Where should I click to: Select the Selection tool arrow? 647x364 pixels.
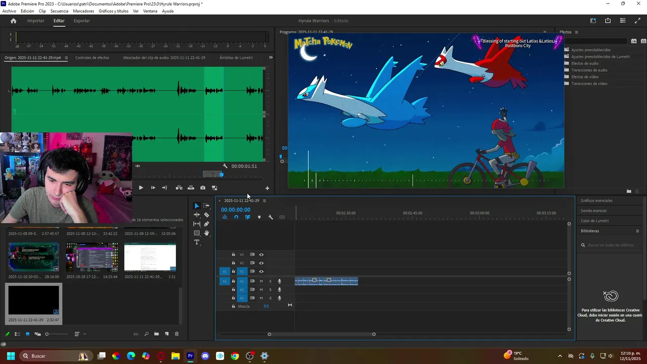(x=197, y=206)
